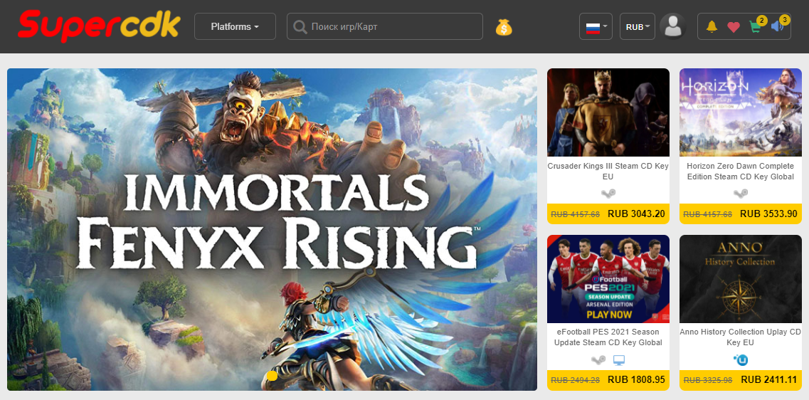
Task: Click the announcements speaker icon
Action: coord(777,26)
